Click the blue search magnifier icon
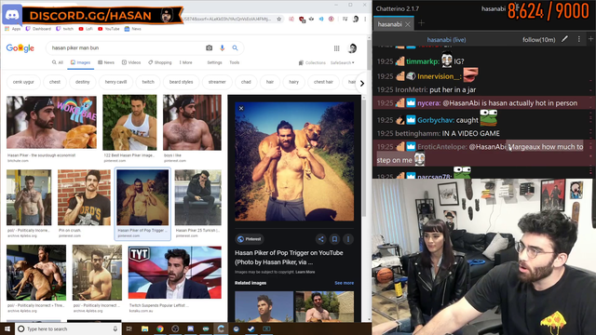The image size is (596, 335). click(x=235, y=47)
